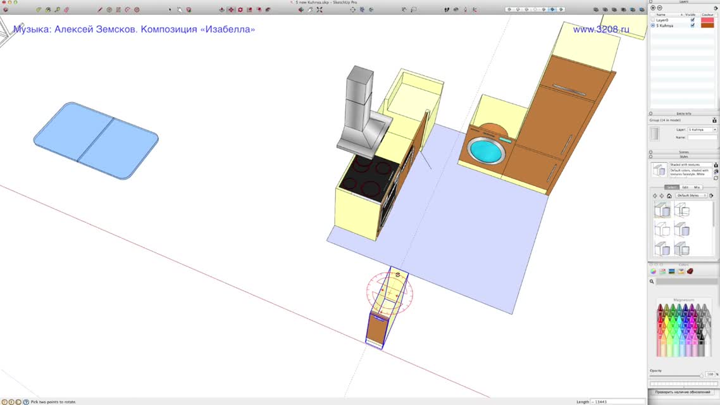Make Layer0 the active layer
Screen dimensions: 720x405
(653, 20)
